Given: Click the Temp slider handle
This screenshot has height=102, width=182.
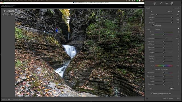Looking at the screenshot, I should pyautogui.click(x=164, y=32).
